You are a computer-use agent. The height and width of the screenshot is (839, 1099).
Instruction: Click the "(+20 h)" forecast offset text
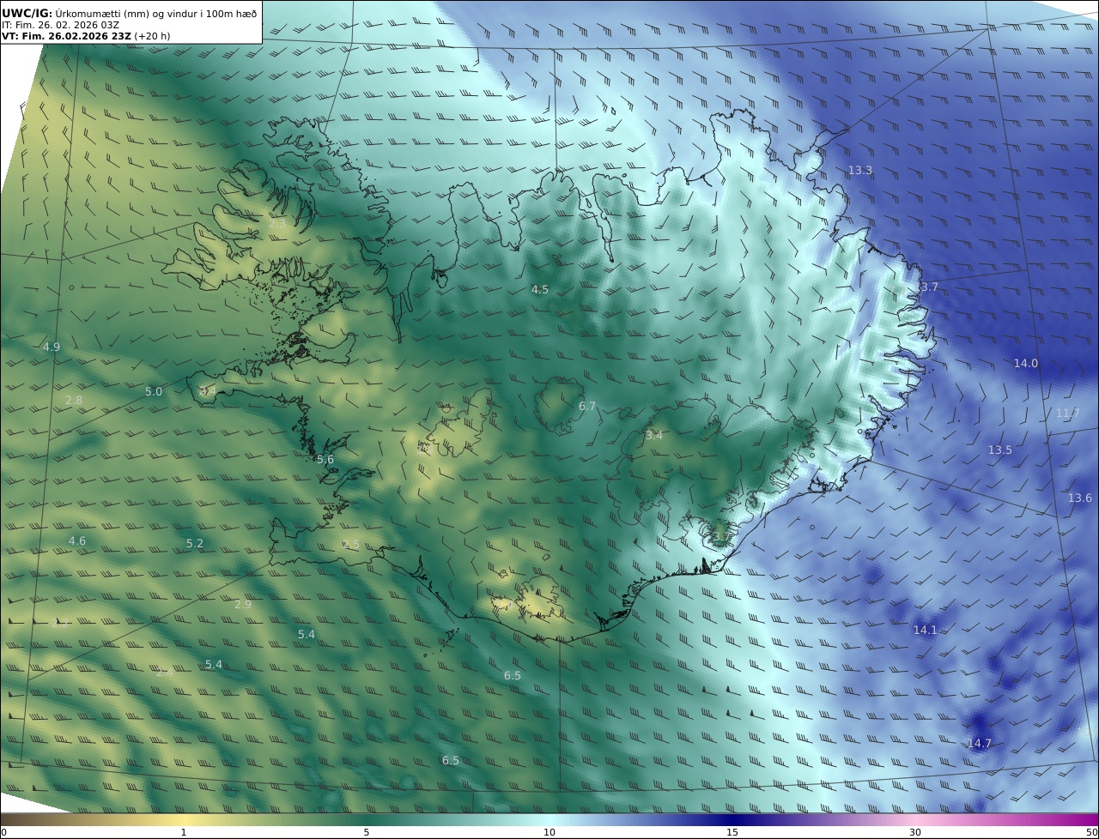click(153, 36)
